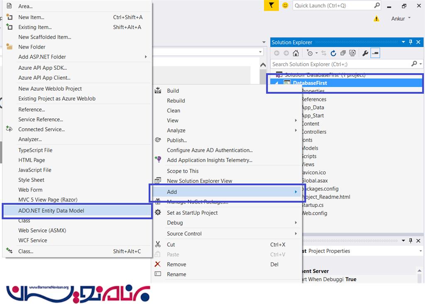425x304 pixels.
Task: Expand the Add submenu
Action: pyautogui.click(x=226, y=192)
